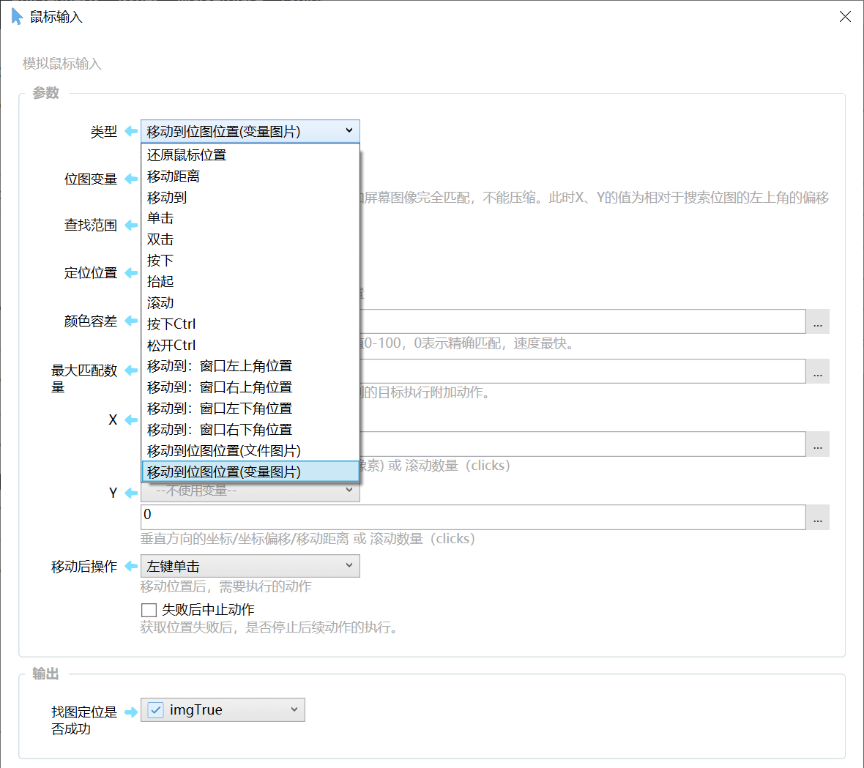This screenshot has height=768, width=864.
Task: Collapse the 类型 dropdown showing 移动到位图位置(变量图片)
Action: [x=250, y=131]
